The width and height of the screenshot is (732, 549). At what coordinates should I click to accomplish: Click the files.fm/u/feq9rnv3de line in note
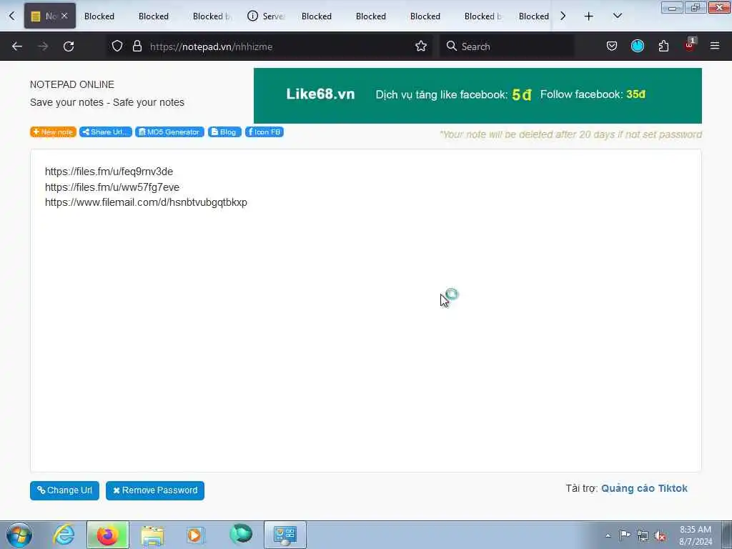(x=109, y=172)
